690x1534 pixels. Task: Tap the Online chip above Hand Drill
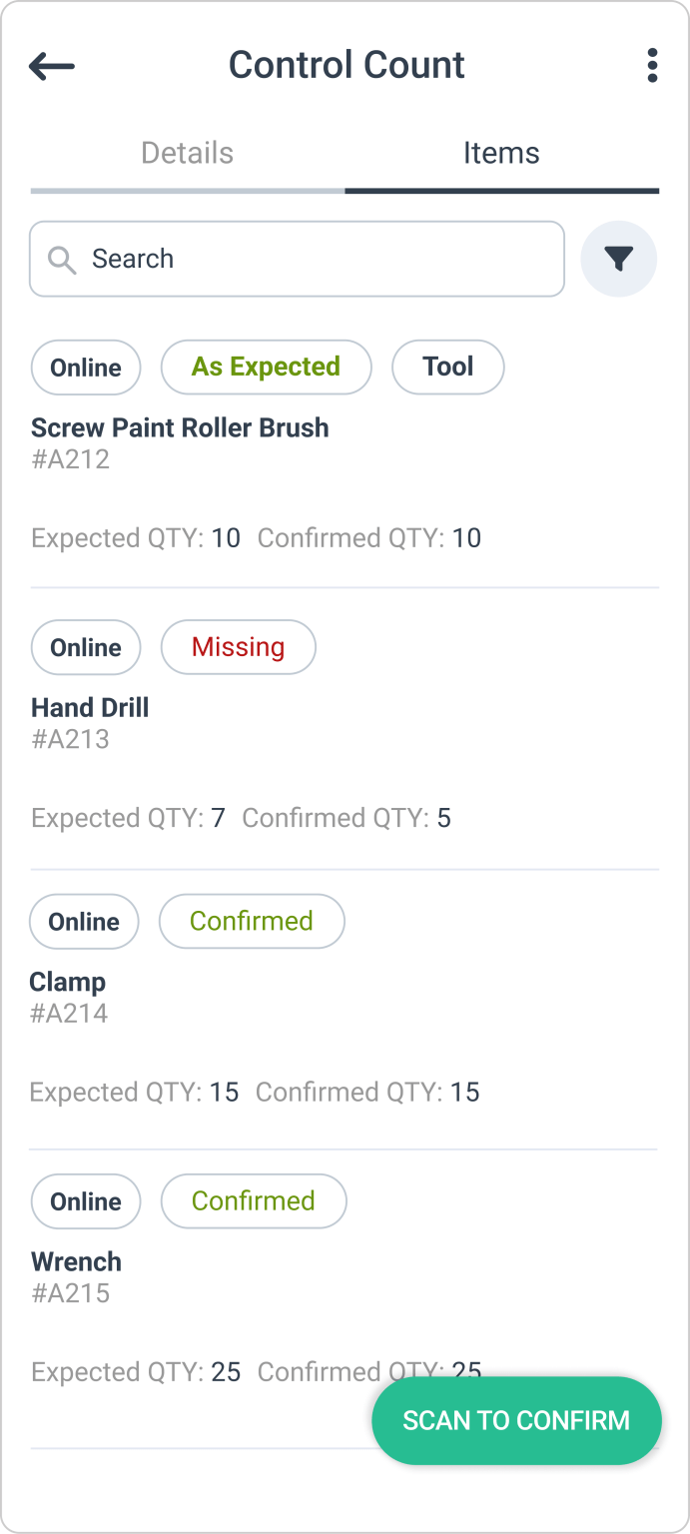(x=86, y=647)
